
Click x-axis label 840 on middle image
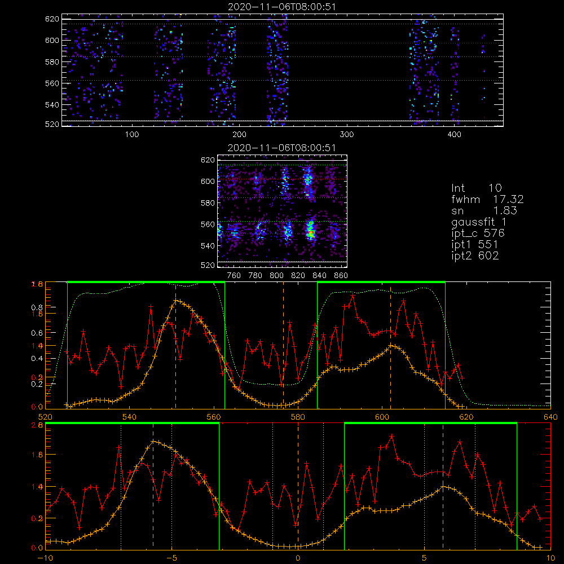[319, 276]
